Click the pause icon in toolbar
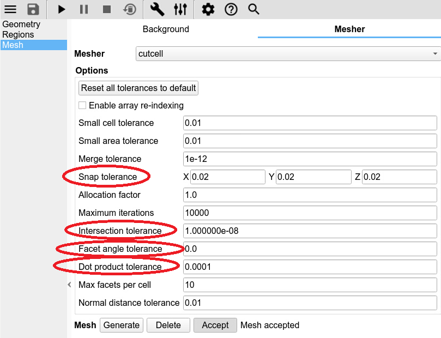The width and height of the screenshot is (441, 338). (x=83, y=9)
